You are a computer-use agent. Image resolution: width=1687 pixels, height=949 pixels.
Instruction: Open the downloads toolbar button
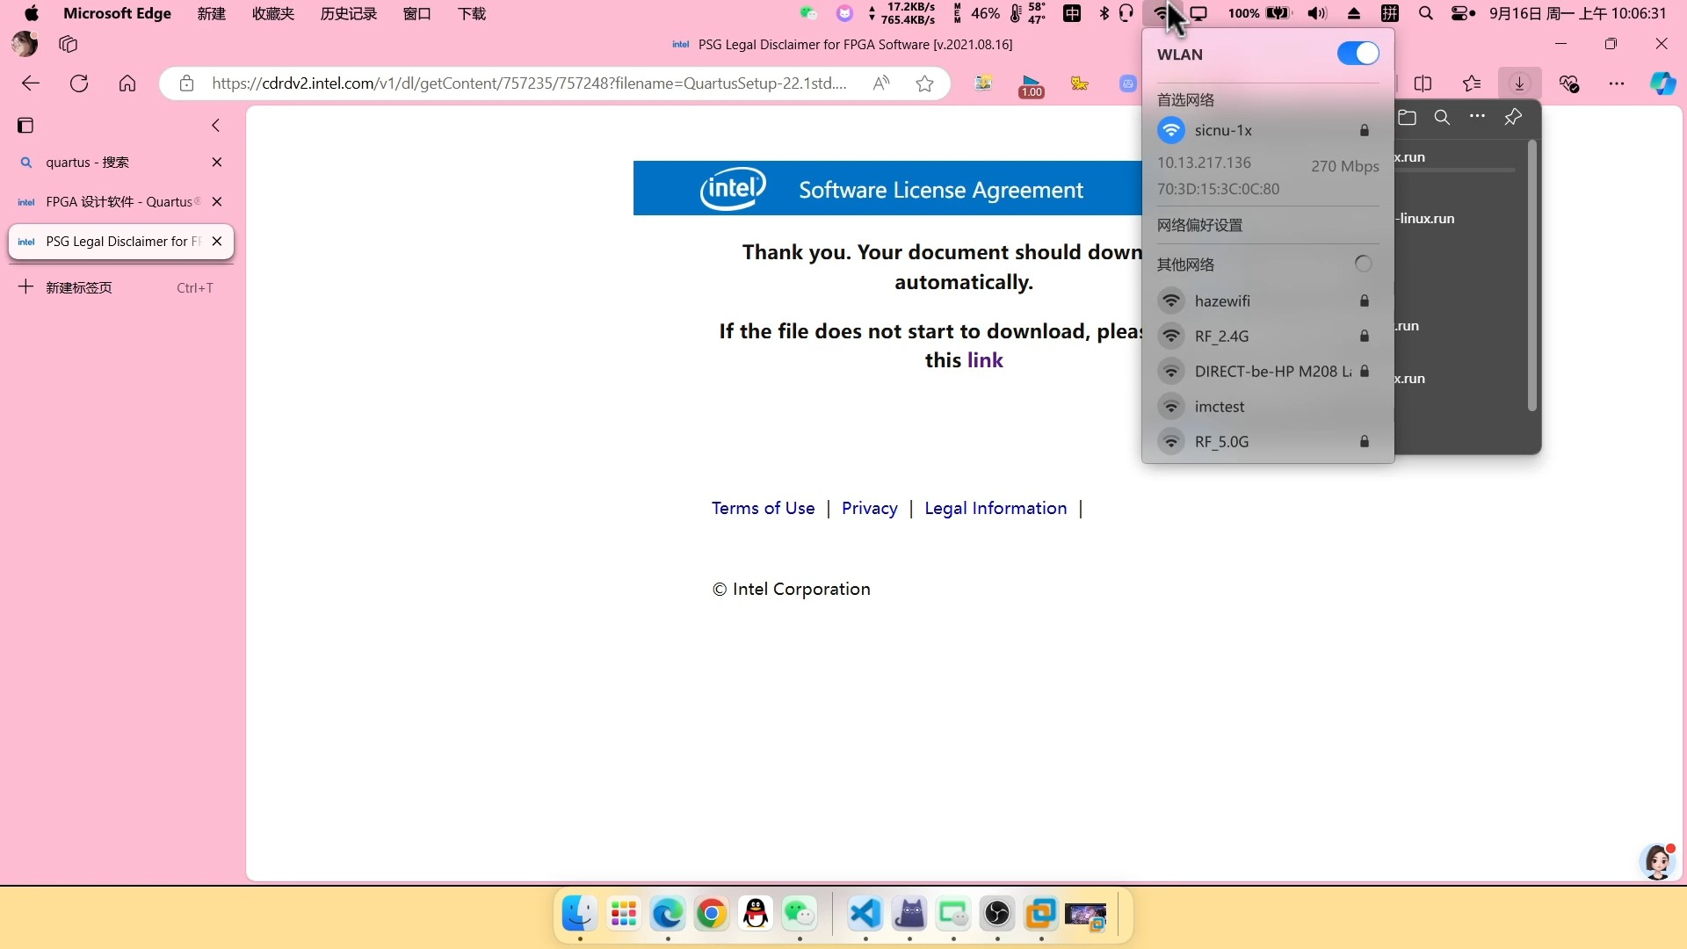click(1519, 83)
